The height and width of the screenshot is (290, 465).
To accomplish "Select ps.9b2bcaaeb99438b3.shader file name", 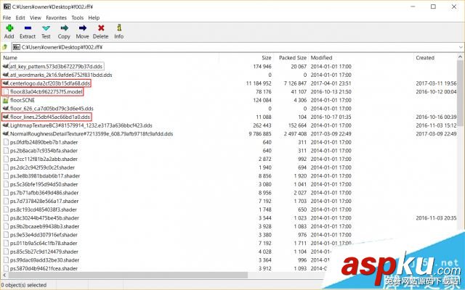I will 44,226.
